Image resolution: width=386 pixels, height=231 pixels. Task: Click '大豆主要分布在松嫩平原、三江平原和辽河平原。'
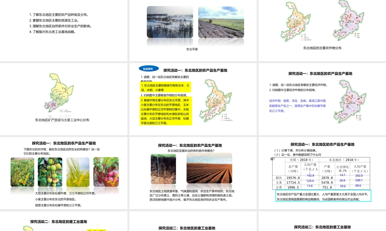66,193
